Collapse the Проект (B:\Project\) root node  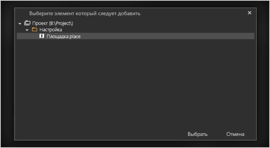(x=20, y=24)
